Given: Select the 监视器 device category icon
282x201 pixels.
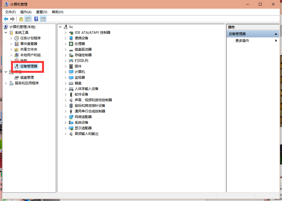Looking at the screenshot, I should coord(71,77).
